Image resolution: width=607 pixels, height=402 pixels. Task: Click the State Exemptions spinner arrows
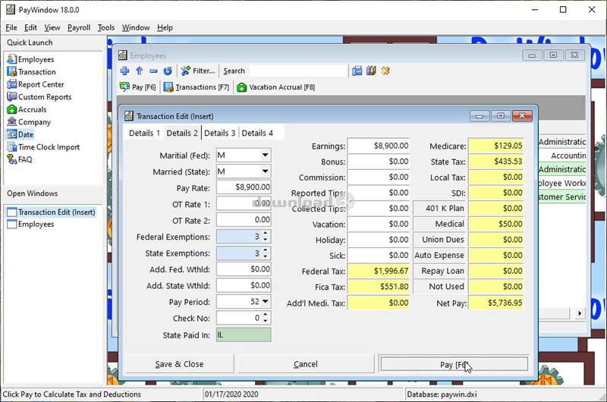click(x=265, y=253)
